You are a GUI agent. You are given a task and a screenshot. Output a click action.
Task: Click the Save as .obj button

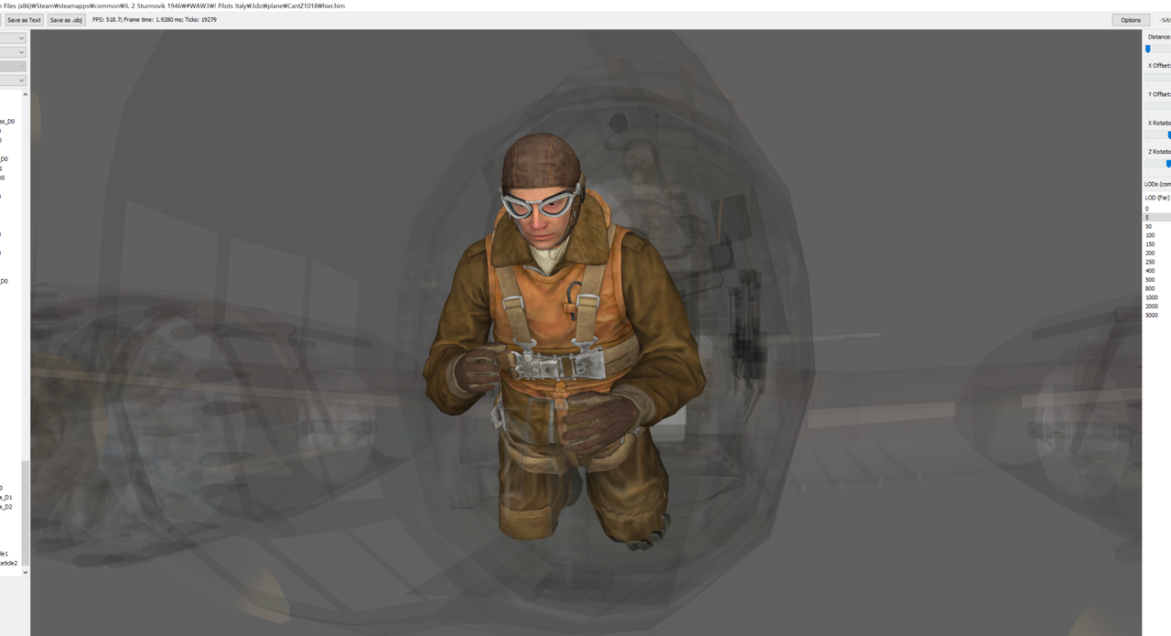(66, 19)
